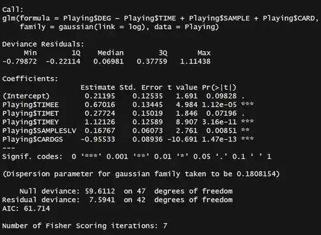
Task: Click the dispersion parameter value 0.1808154
Action: (256, 174)
